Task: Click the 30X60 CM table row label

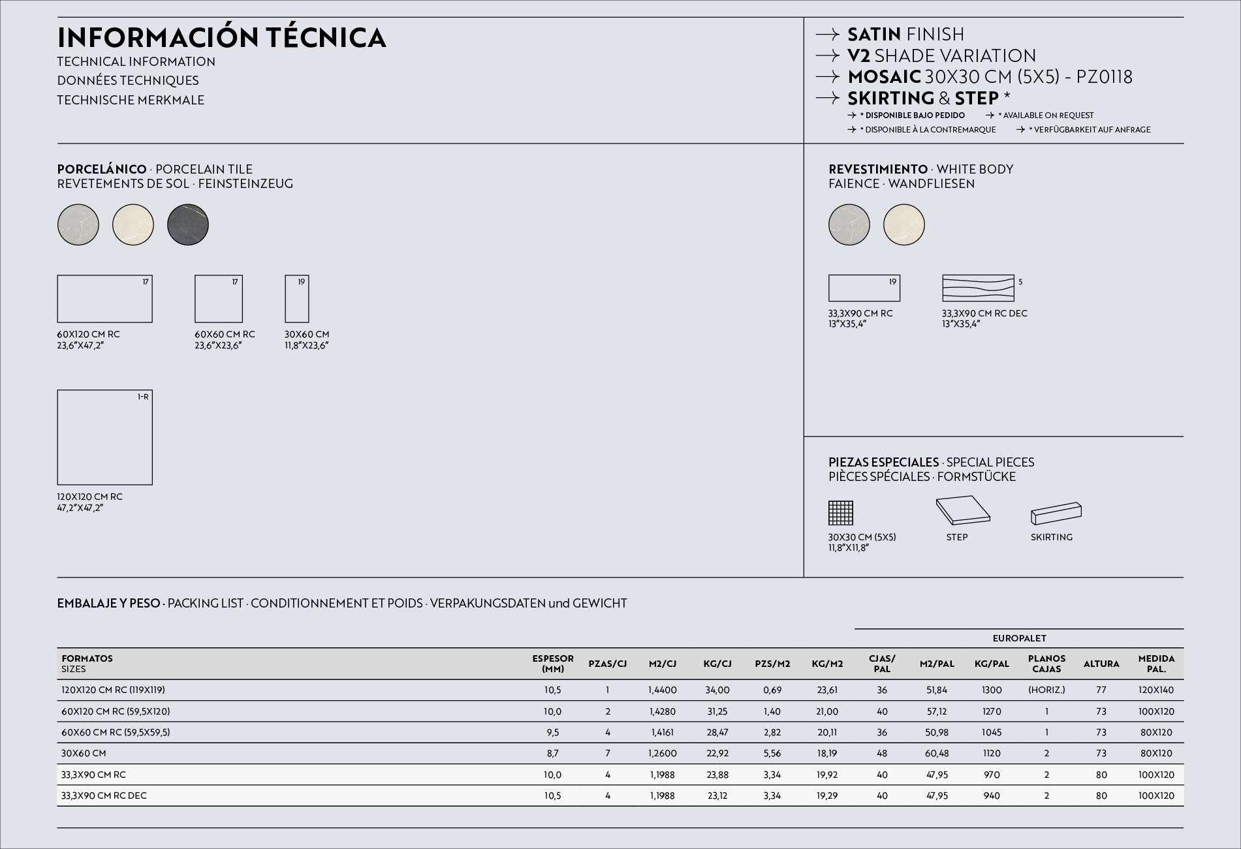Action: [84, 754]
